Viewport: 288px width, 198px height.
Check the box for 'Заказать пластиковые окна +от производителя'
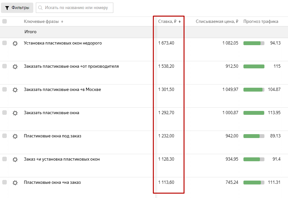[5, 66]
